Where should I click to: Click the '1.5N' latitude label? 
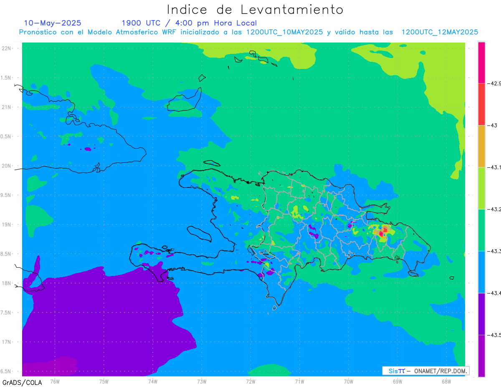point(6,78)
